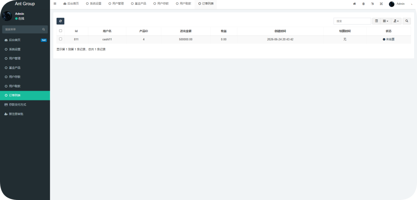Click the hot badge beside 后台首页
Image resolution: width=417 pixels, height=200 pixels.
[44, 40]
